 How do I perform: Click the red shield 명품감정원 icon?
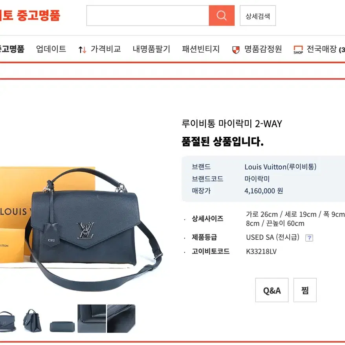236,50
